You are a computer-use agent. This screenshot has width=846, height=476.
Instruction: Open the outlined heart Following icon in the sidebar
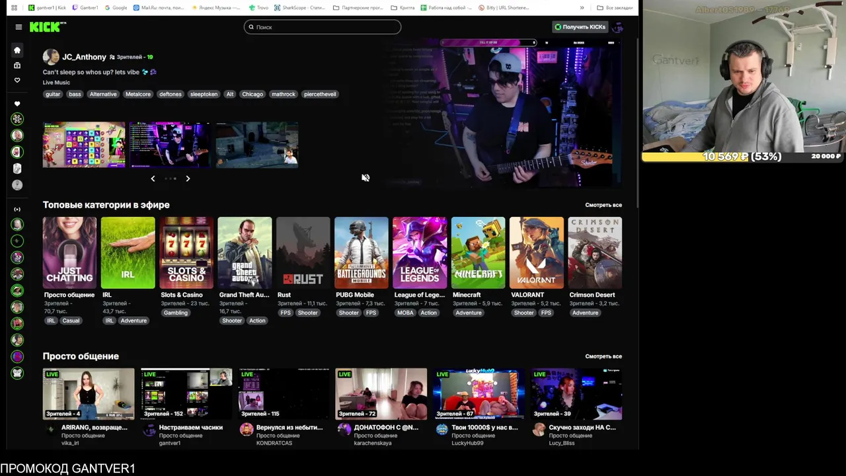17,80
